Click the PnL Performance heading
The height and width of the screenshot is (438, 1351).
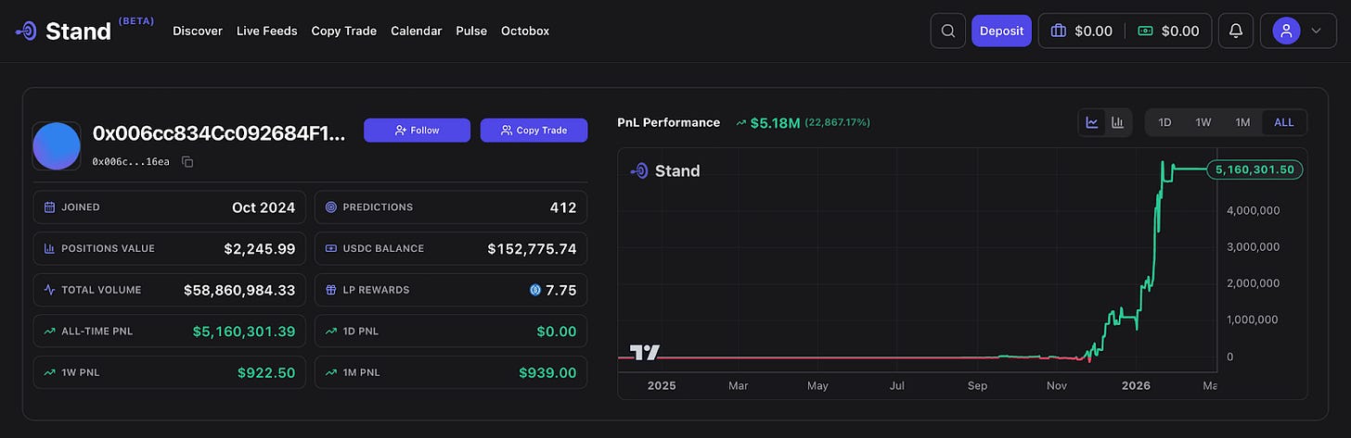pos(668,122)
